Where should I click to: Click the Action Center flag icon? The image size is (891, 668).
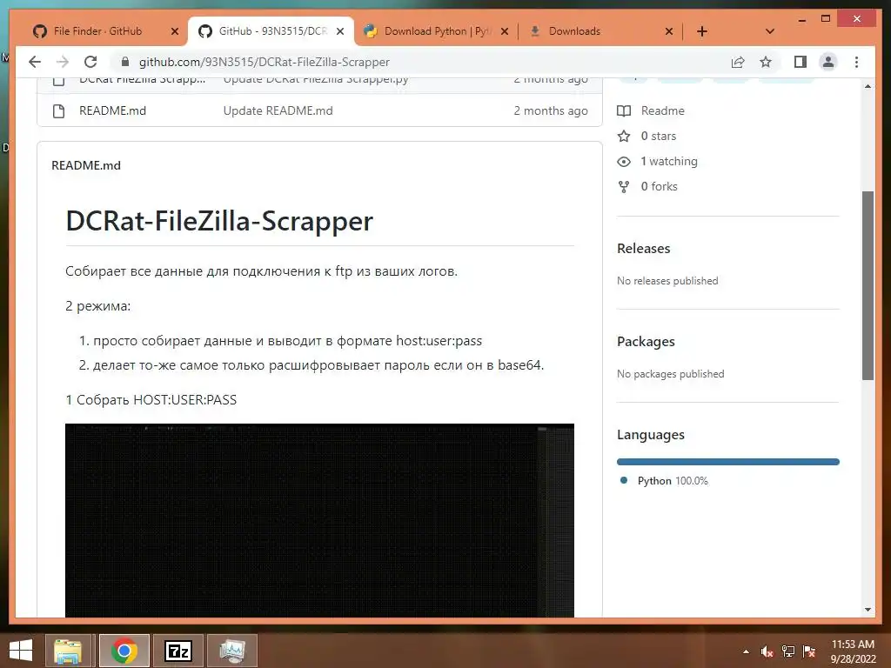(x=809, y=651)
